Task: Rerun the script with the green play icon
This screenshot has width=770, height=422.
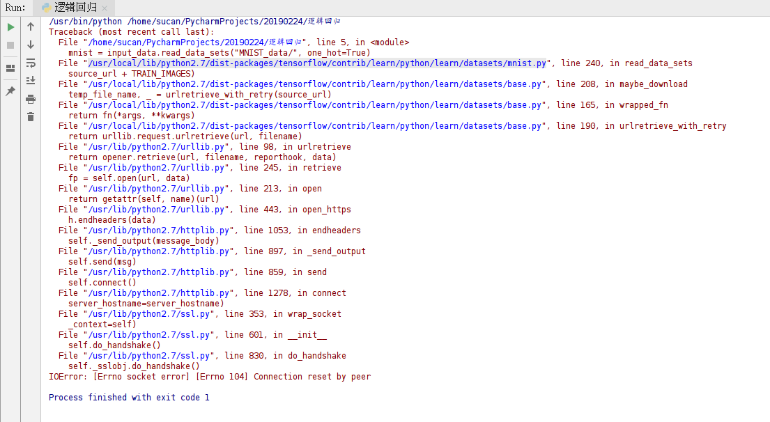Action: coord(10,27)
